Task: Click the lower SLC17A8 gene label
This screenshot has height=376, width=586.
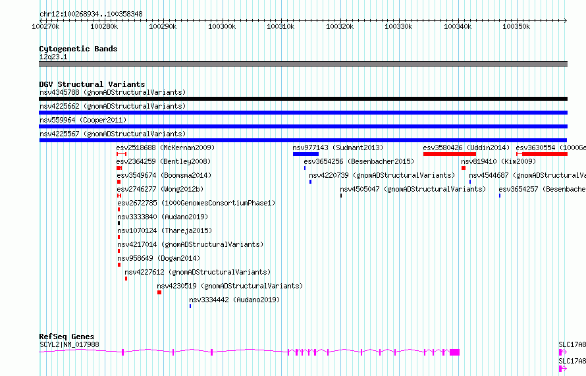Action: (572, 361)
